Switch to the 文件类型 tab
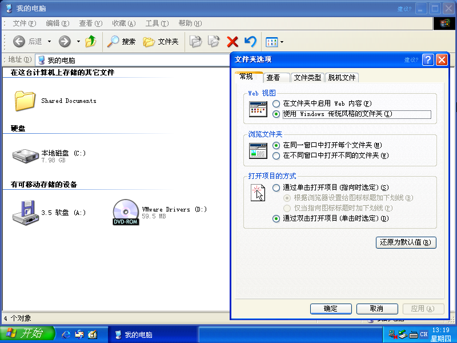The width and height of the screenshot is (457, 343). [x=307, y=78]
